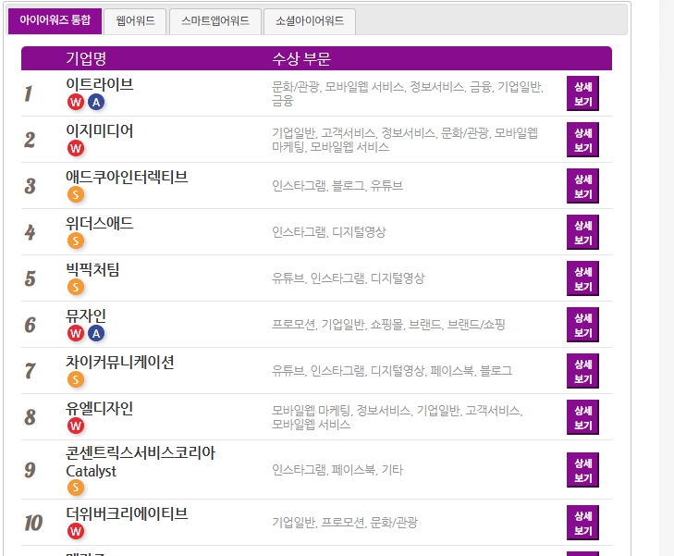Screen dimensions: 674x556
Task: Click rank number 10
Action: click(33, 523)
